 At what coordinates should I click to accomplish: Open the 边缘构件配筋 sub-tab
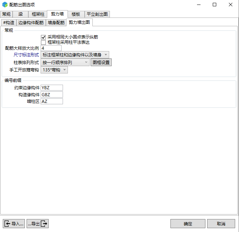[31, 23]
